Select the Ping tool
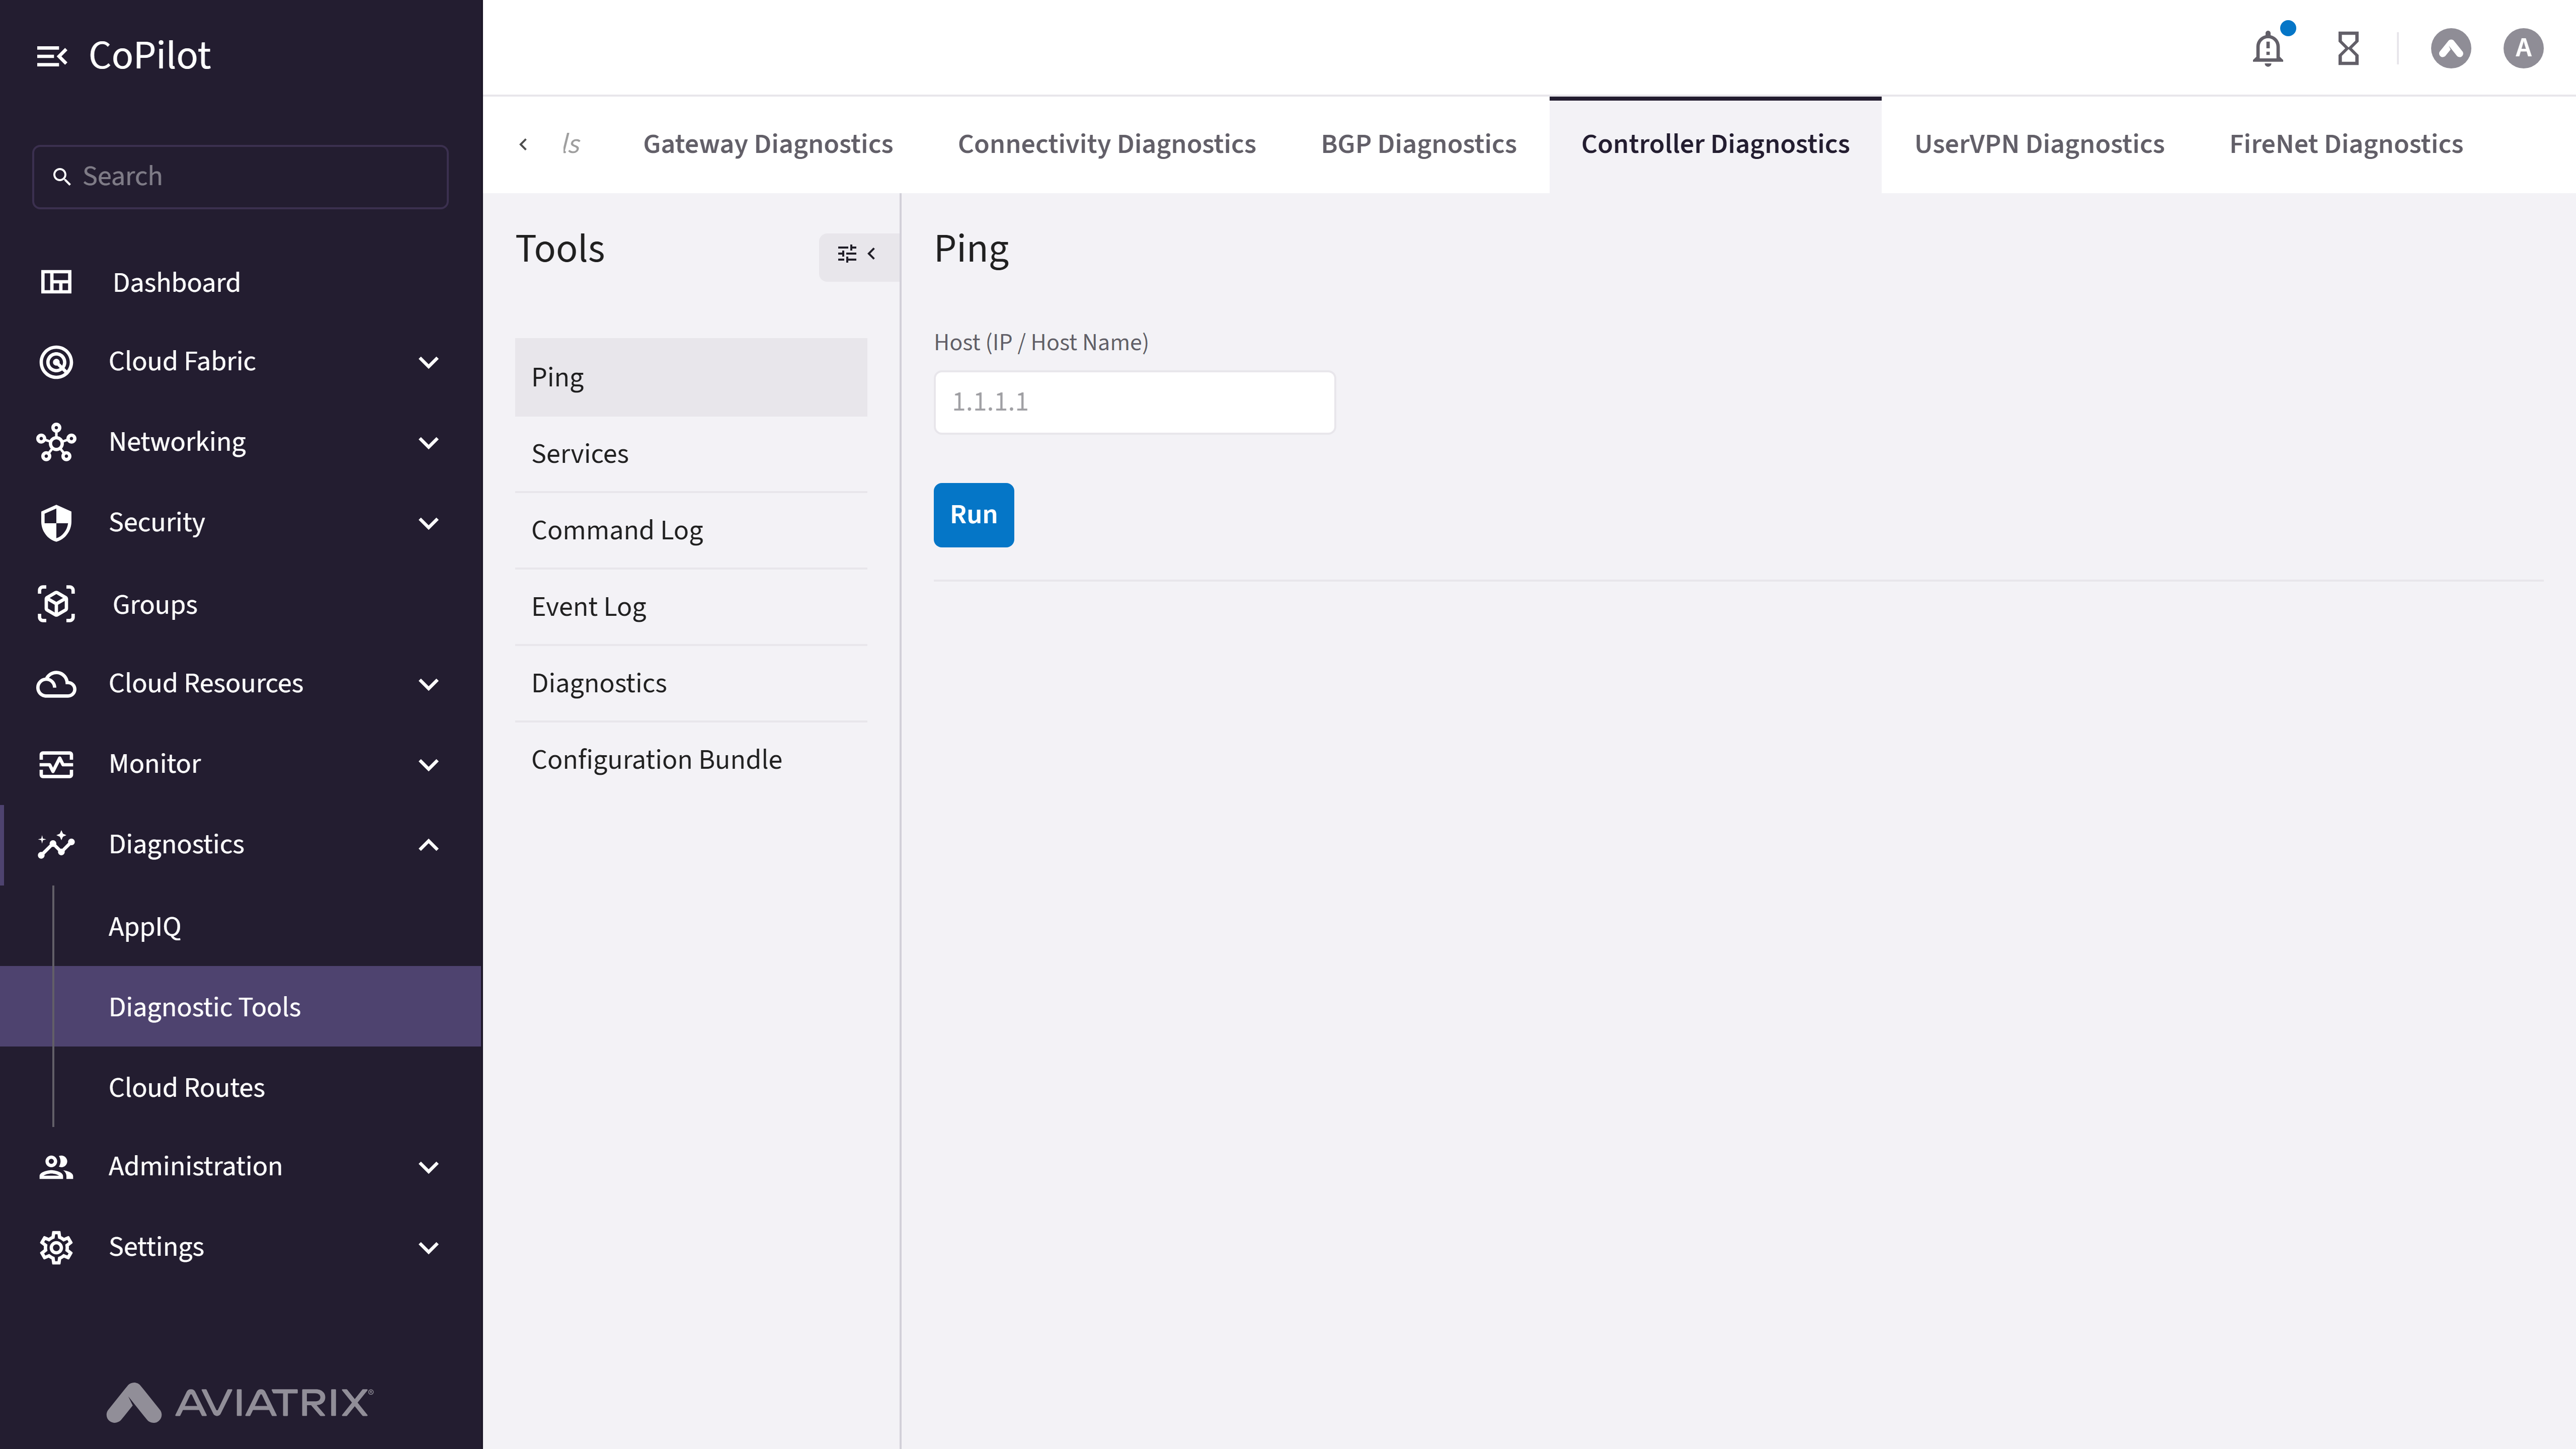The image size is (2576, 1449). pos(691,377)
